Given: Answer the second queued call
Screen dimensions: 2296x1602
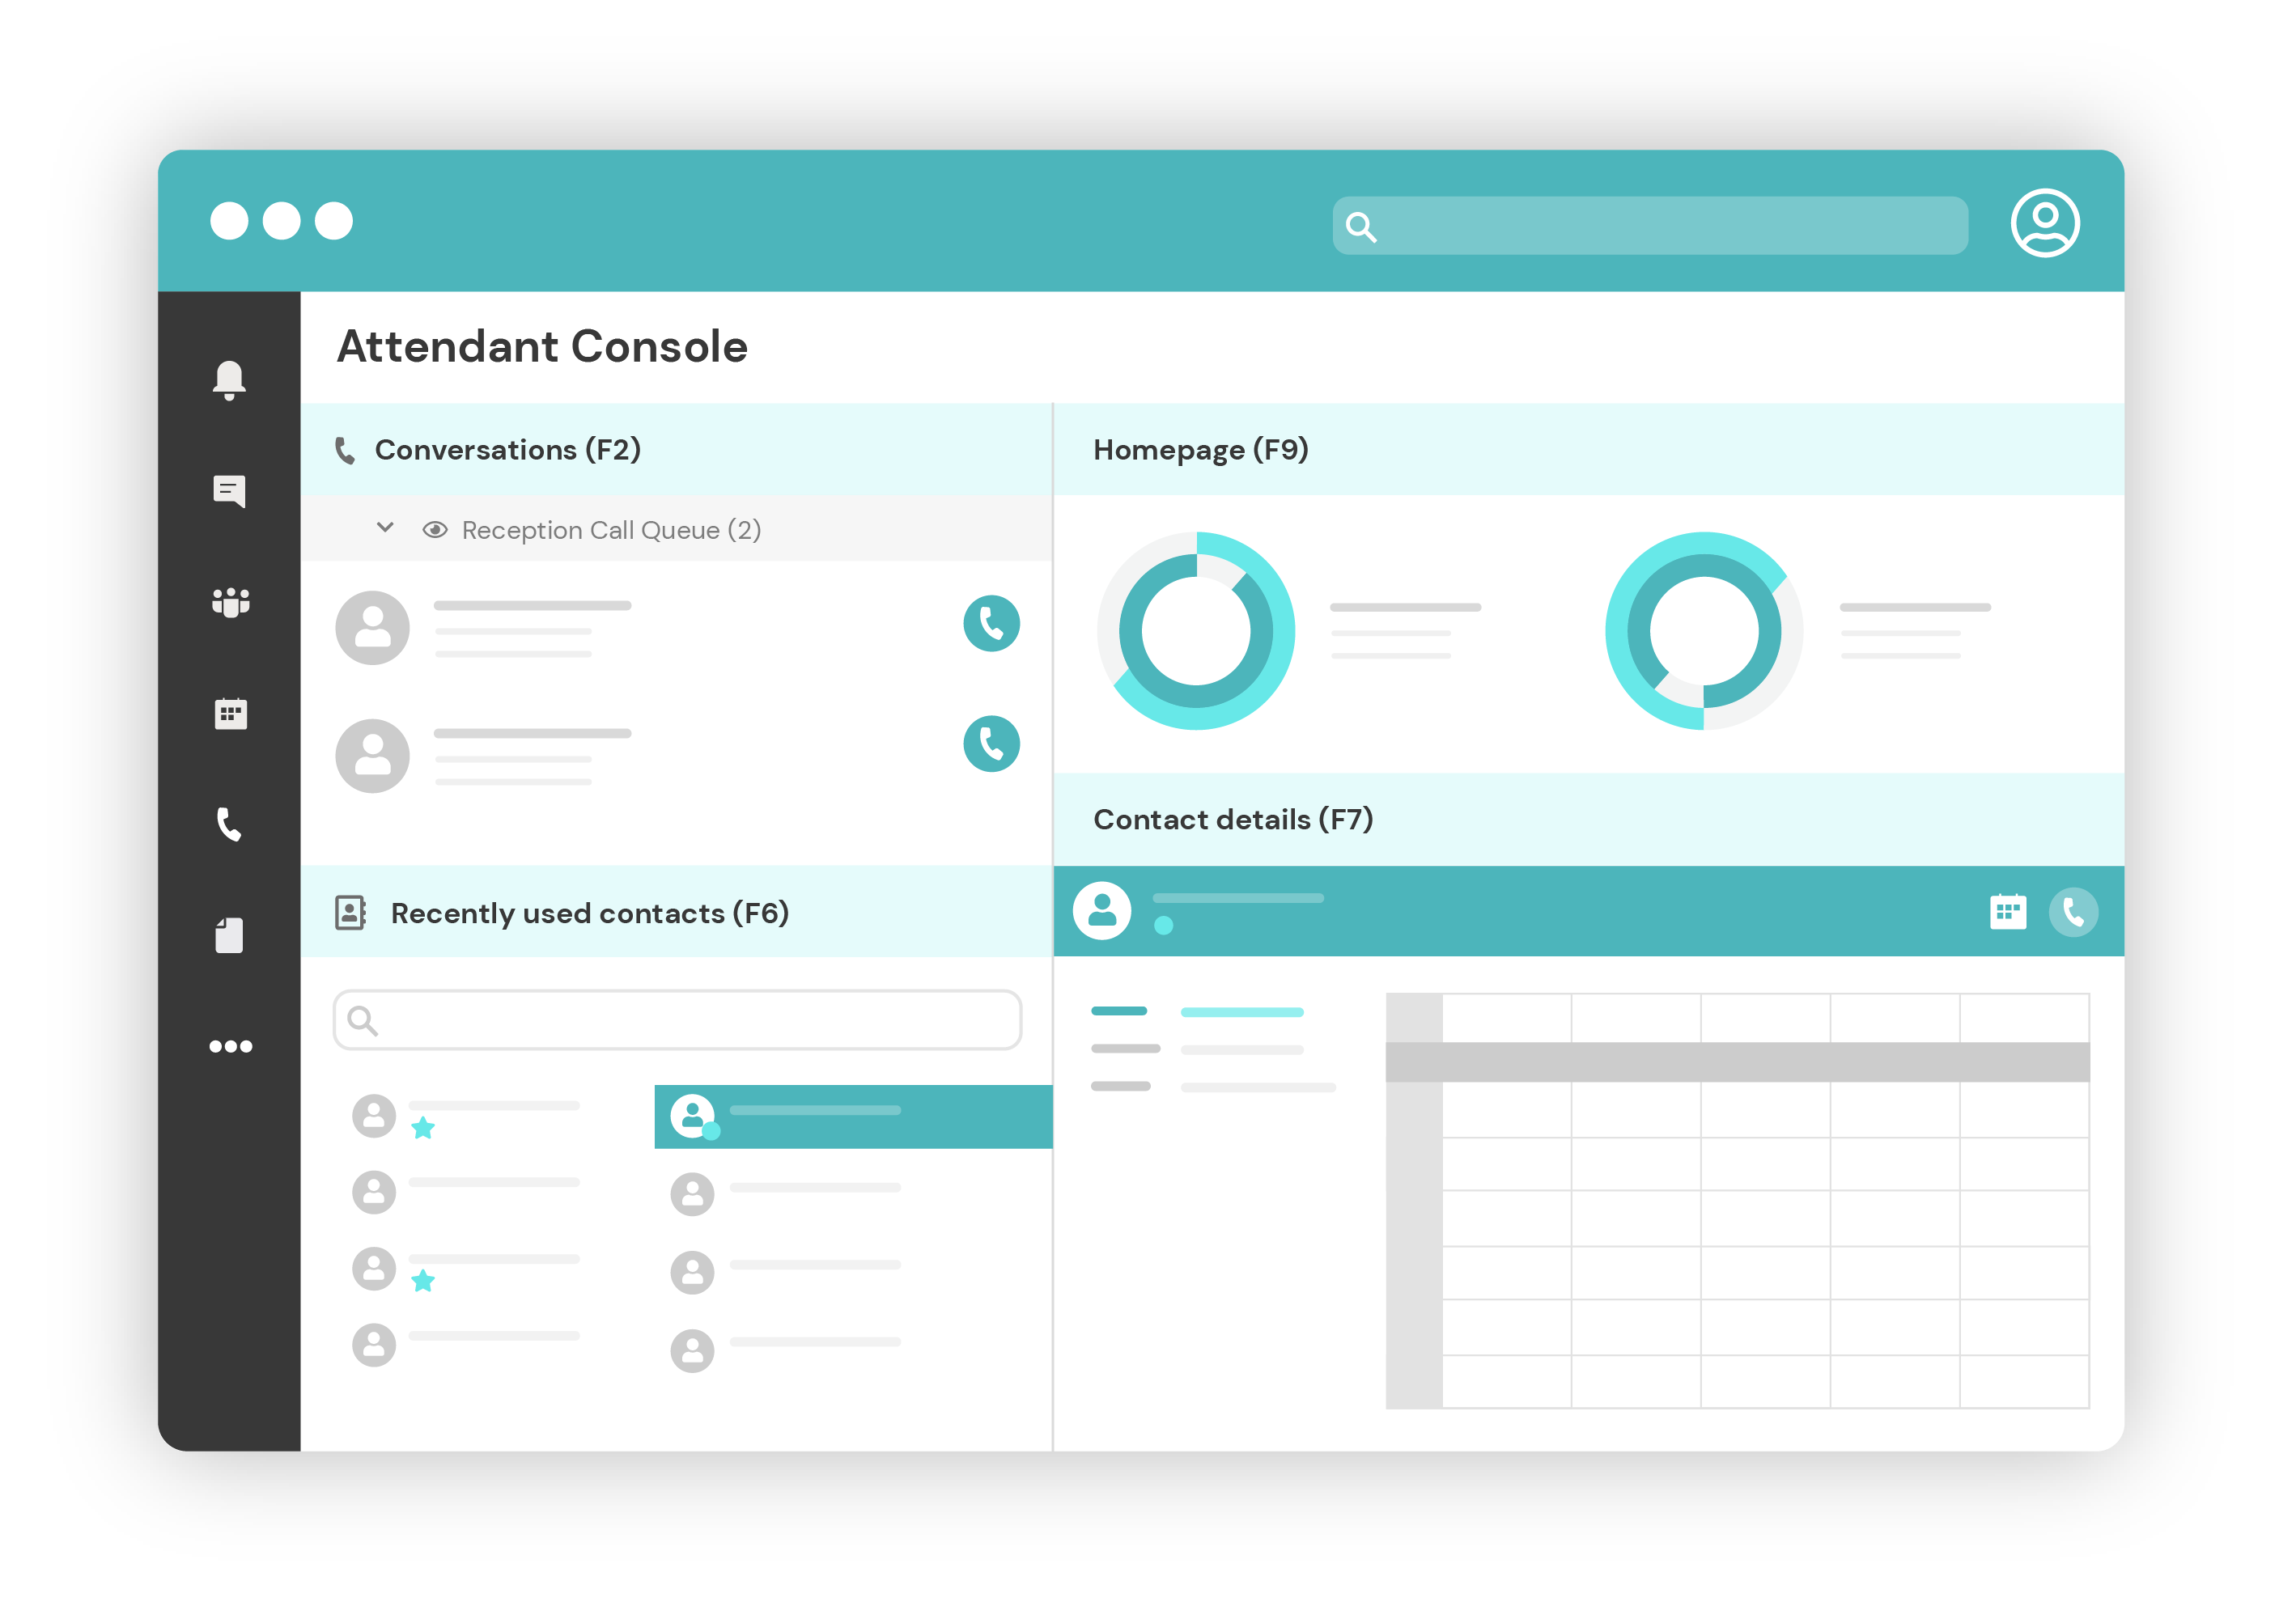Looking at the screenshot, I should [991, 743].
